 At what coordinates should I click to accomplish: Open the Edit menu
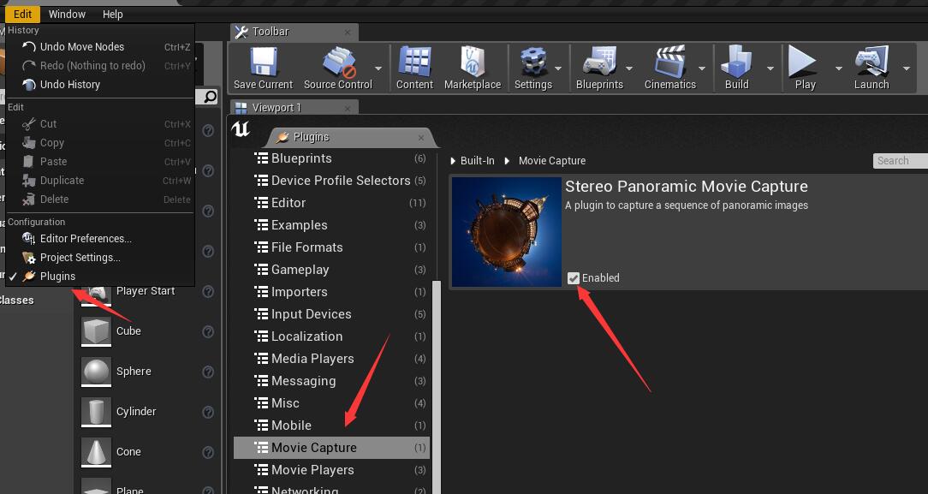point(22,14)
